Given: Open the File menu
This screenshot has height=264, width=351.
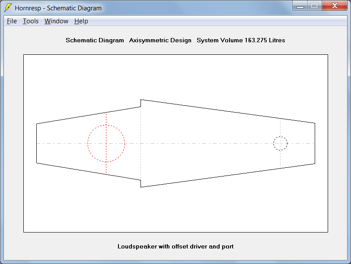Looking at the screenshot, I should pos(12,21).
